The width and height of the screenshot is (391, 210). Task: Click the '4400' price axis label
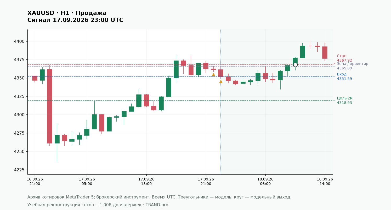pyautogui.click(x=19, y=41)
